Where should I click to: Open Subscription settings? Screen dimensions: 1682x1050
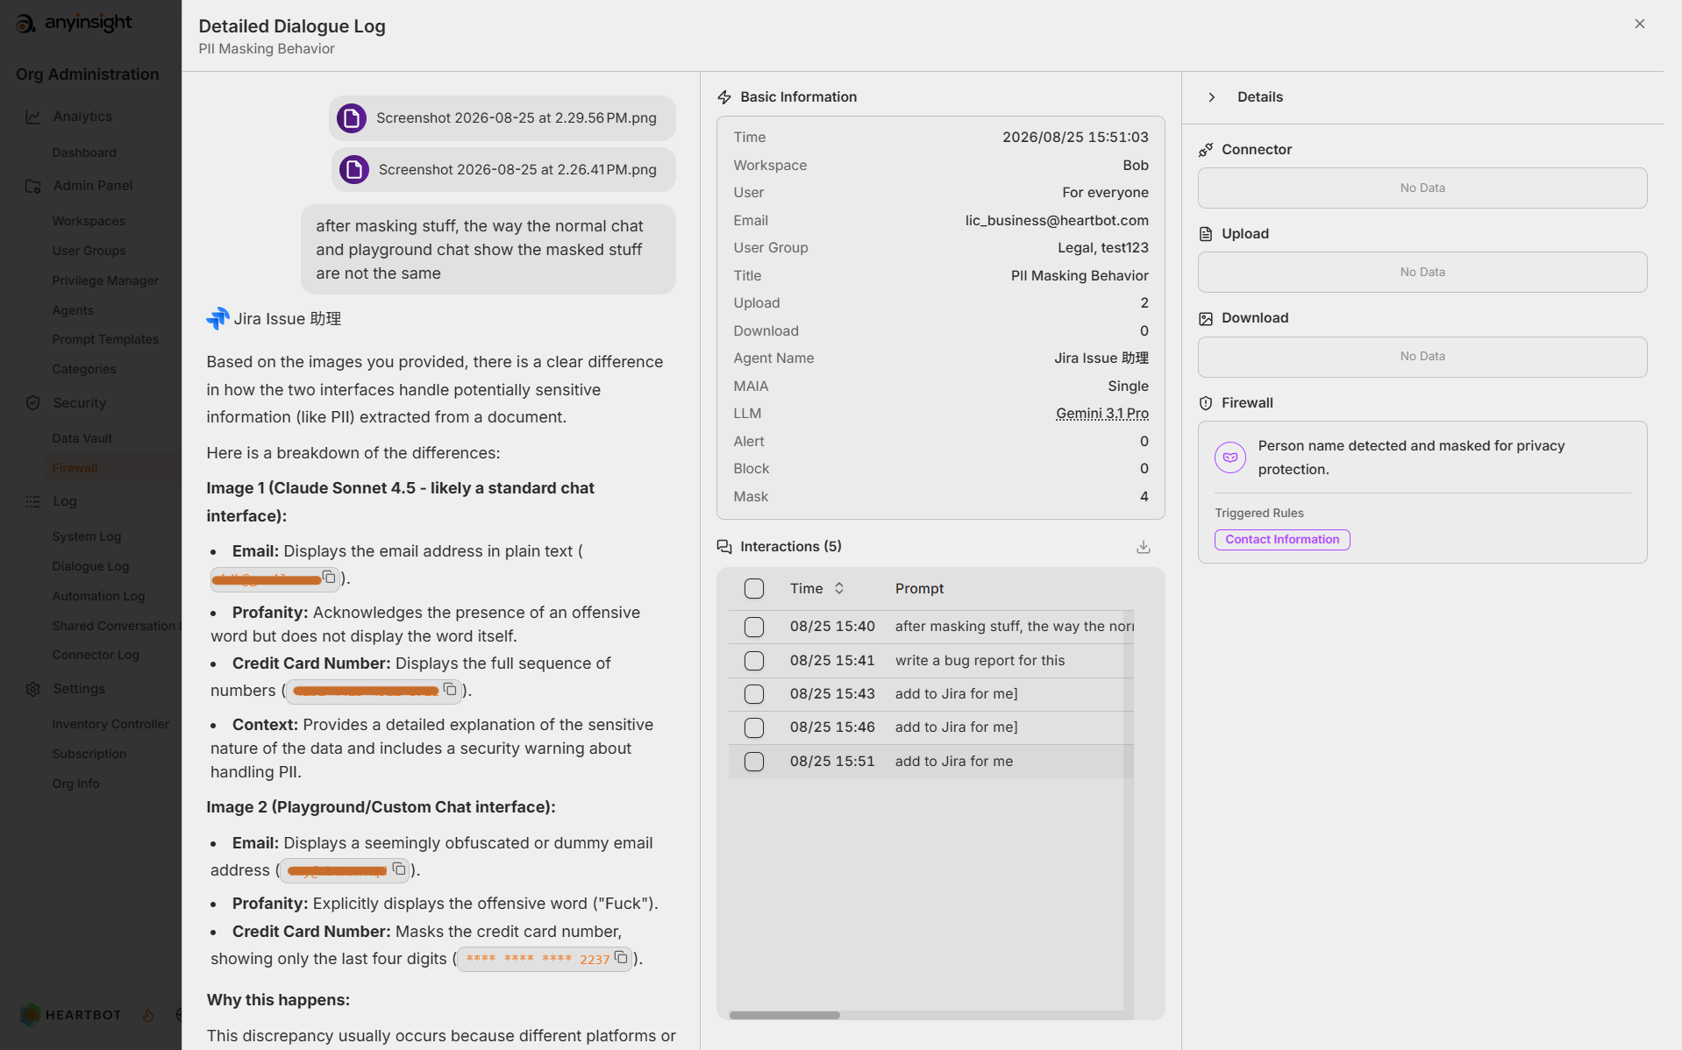89,754
